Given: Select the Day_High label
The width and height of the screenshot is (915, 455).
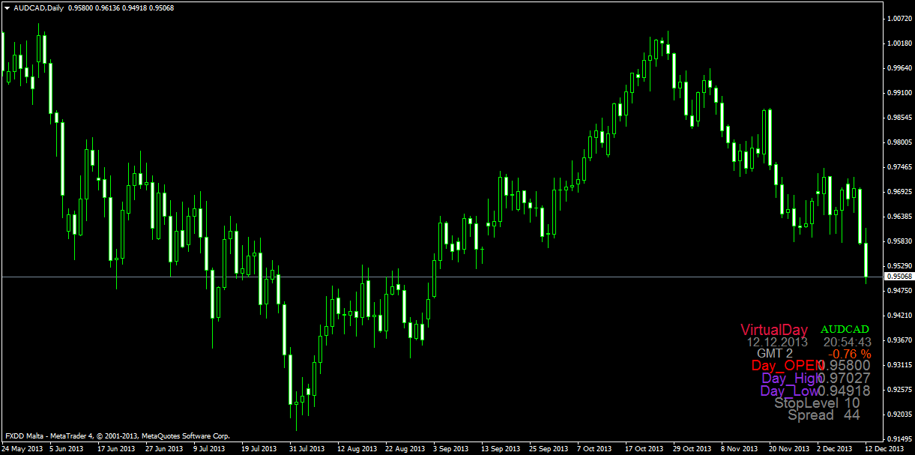Looking at the screenshot, I should coord(788,379).
